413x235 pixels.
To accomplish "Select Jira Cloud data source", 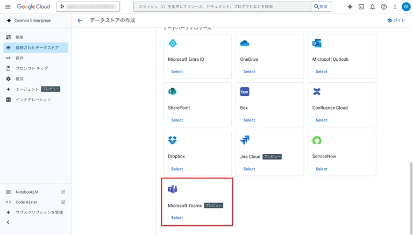I will tap(249, 169).
